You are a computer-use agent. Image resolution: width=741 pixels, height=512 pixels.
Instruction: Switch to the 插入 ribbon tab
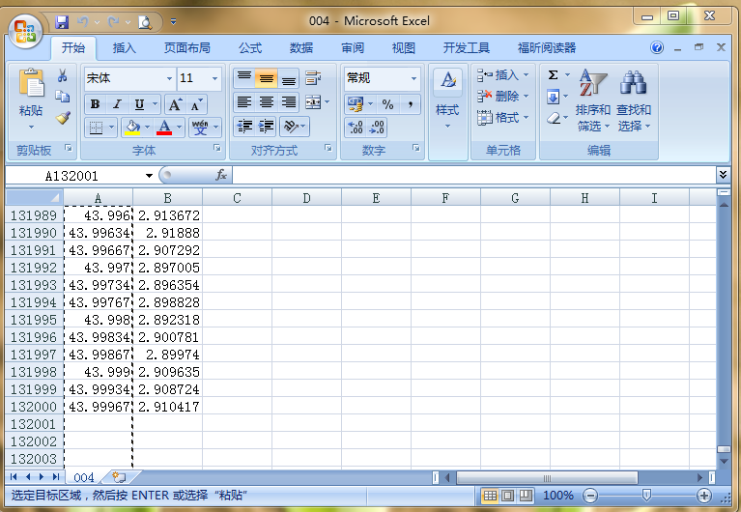125,47
